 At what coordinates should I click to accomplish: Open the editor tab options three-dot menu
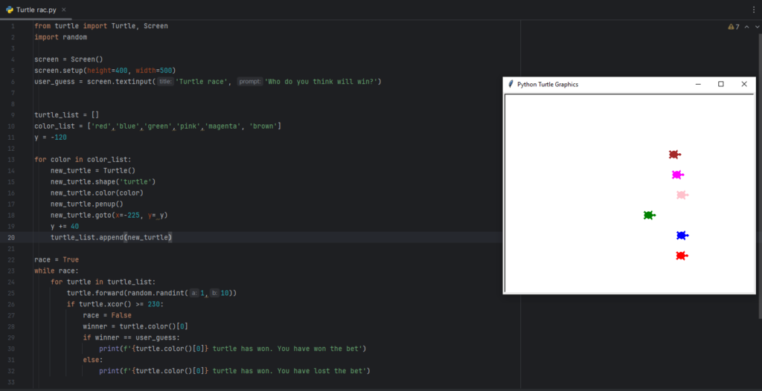755,9
